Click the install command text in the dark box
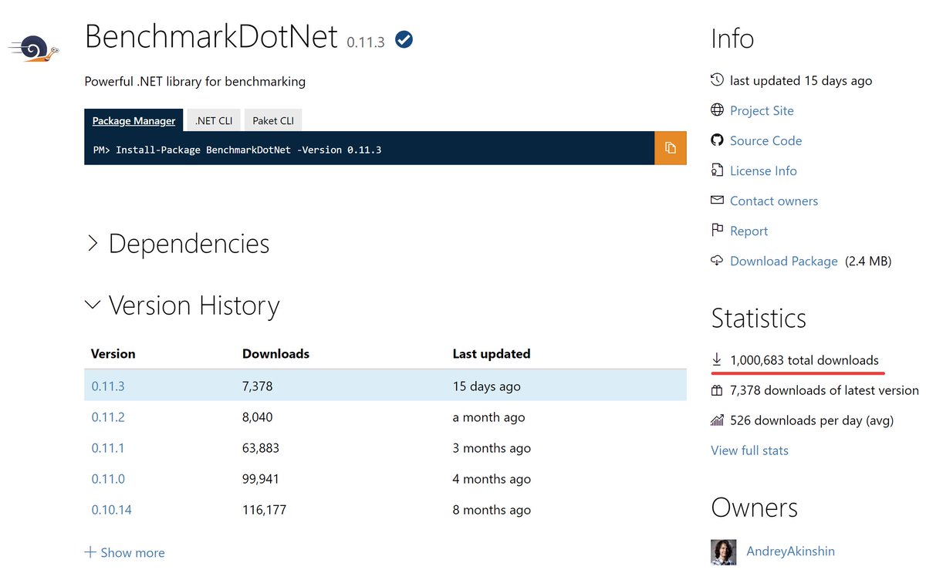The width and height of the screenshot is (926, 570). [x=237, y=150]
